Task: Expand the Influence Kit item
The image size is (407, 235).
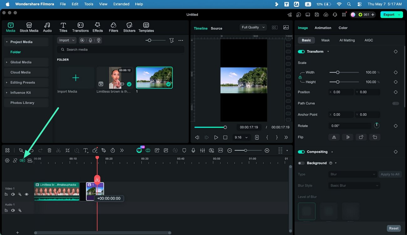Action: pos(7,93)
